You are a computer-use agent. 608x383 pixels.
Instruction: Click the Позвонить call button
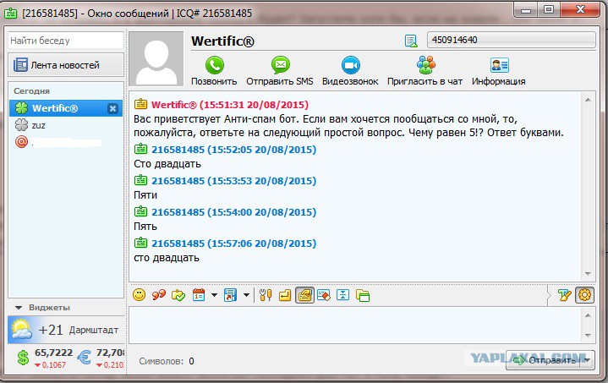pos(214,70)
